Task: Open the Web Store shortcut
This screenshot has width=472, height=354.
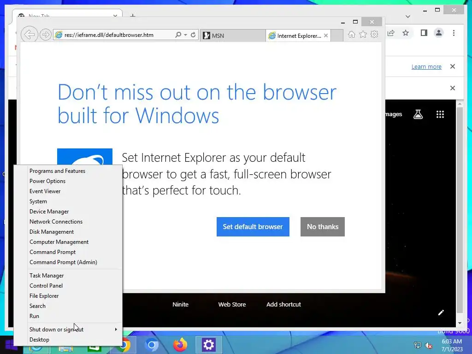Action: click(x=232, y=304)
